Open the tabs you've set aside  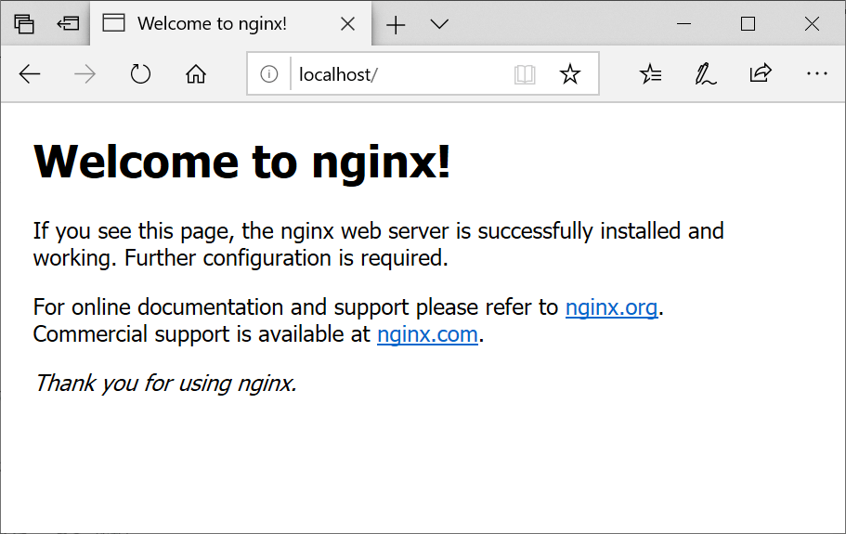[x=24, y=24]
